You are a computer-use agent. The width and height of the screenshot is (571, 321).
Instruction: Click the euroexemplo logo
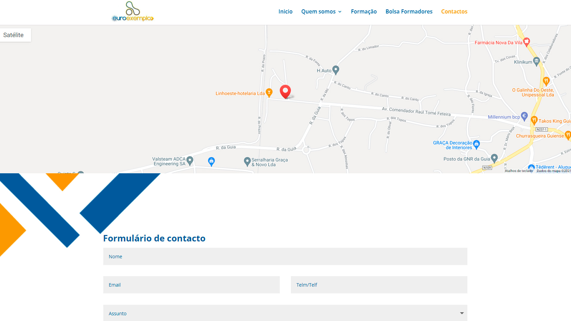coord(133,12)
